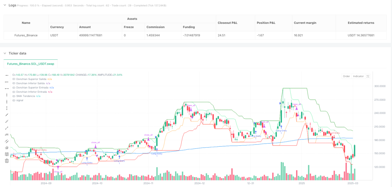Select the horizontal straight line drawing tool
The image size is (392, 187).
(x=7, y=75)
